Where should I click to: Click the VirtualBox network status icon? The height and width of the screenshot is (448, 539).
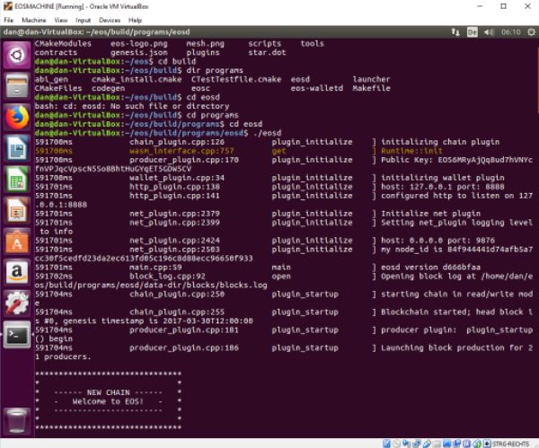click(417, 444)
